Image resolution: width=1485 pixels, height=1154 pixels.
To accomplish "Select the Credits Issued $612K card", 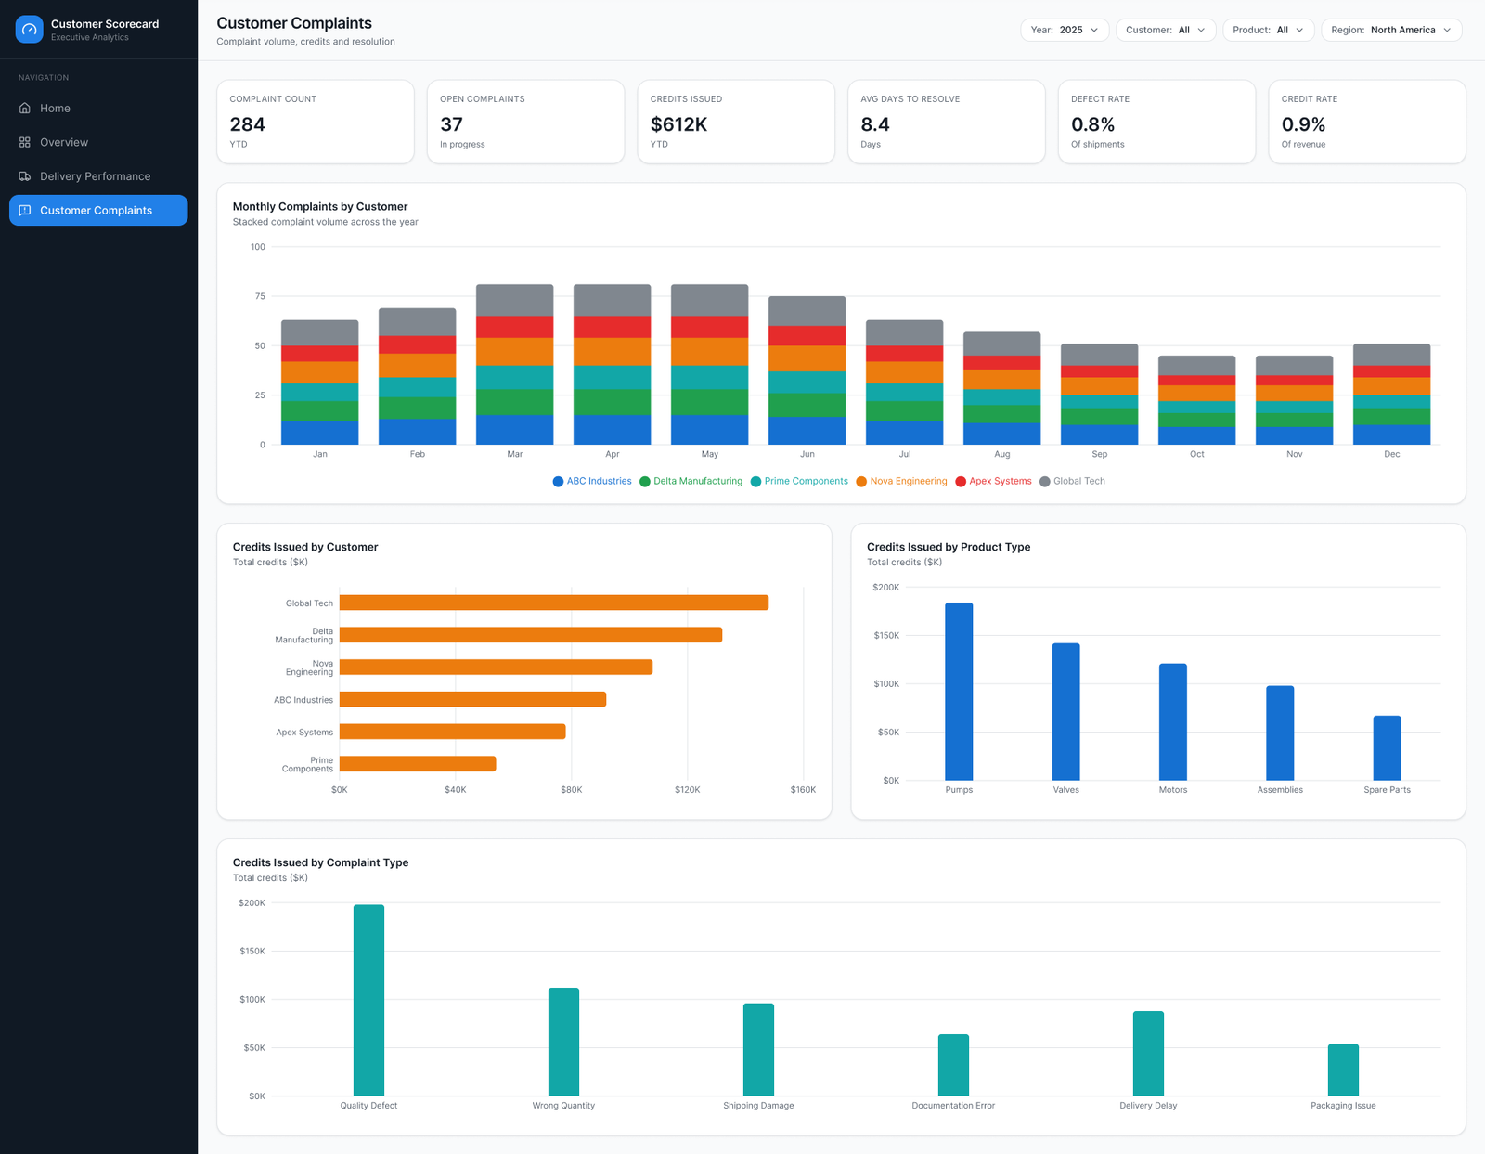I will (736, 122).
